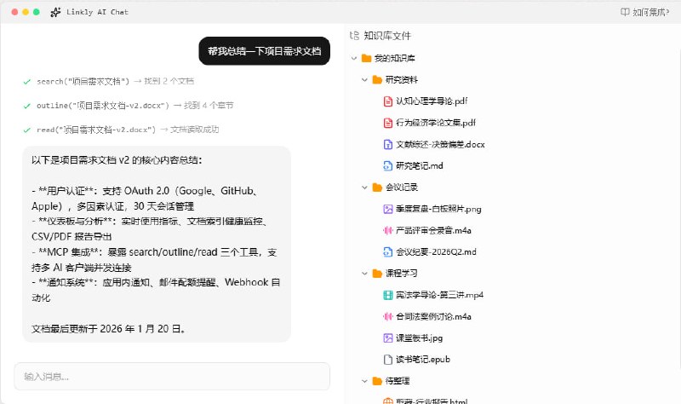Select file name 读书笔记.epub

point(423,360)
